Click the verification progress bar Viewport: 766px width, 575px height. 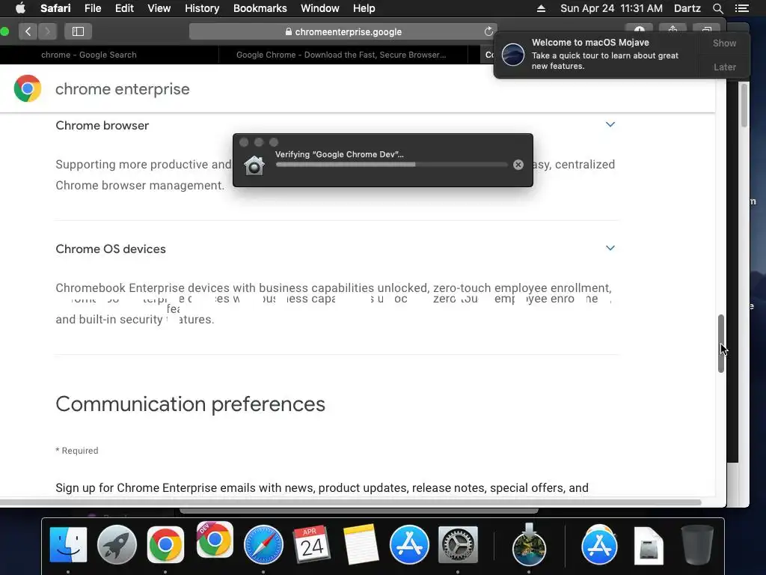pos(392,165)
